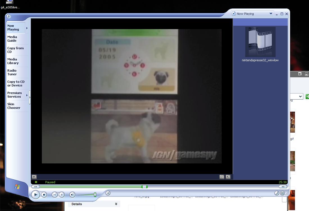Go to Copy from CD
309x211 pixels.
coord(15,50)
